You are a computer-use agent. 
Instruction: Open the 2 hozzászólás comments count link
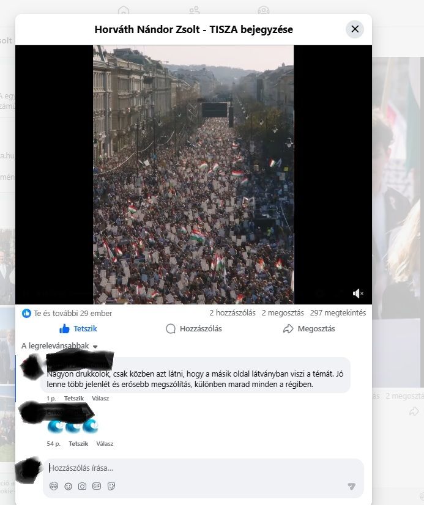click(x=232, y=313)
